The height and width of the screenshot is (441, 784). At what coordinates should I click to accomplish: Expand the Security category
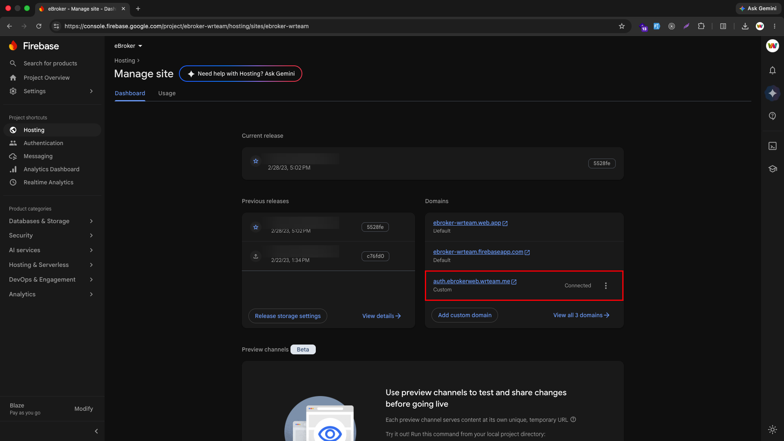52,235
